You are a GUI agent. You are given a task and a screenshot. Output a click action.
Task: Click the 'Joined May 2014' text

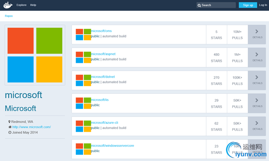pyautogui.click(x=25, y=132)
